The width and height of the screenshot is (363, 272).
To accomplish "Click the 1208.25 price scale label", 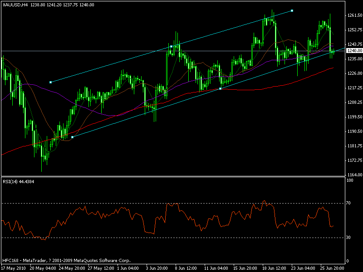I will pyautogui.click(x=355, y=102).
